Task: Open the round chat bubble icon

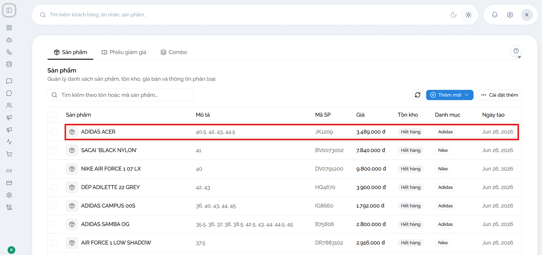Action: coord(9,93)
